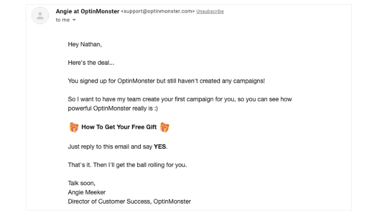The width and height of the screenshot is (378, 221).
Task: Click the Director of Customer Success title
Action: point(129,201)
